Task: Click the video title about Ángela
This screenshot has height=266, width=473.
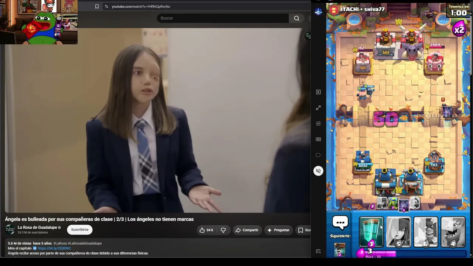Action: 99,219
